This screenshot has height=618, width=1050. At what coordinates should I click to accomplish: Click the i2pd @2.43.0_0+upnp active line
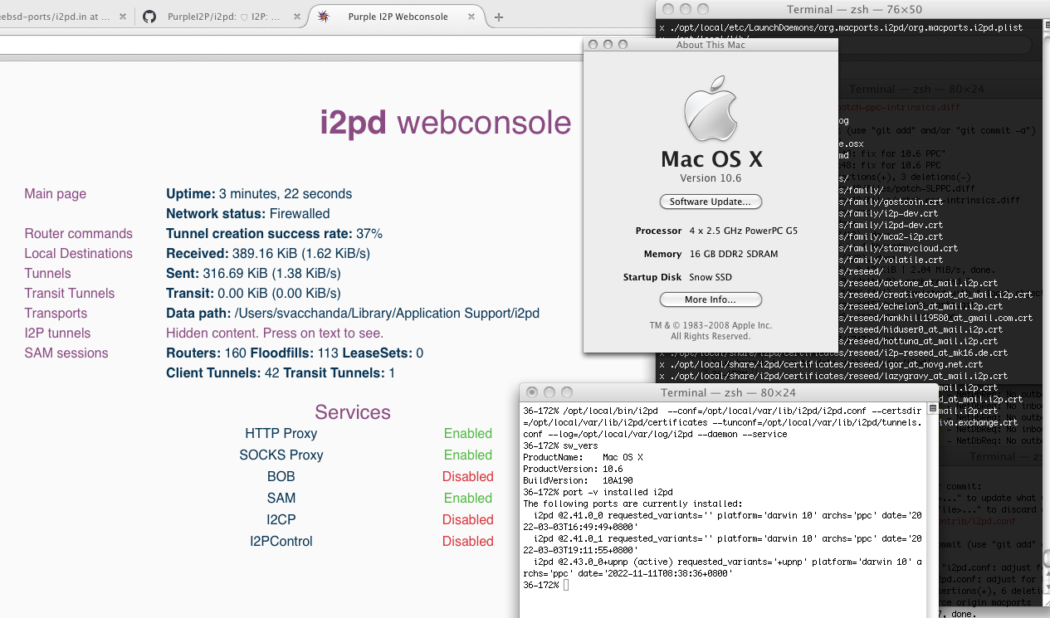click(x=722, y=567)
